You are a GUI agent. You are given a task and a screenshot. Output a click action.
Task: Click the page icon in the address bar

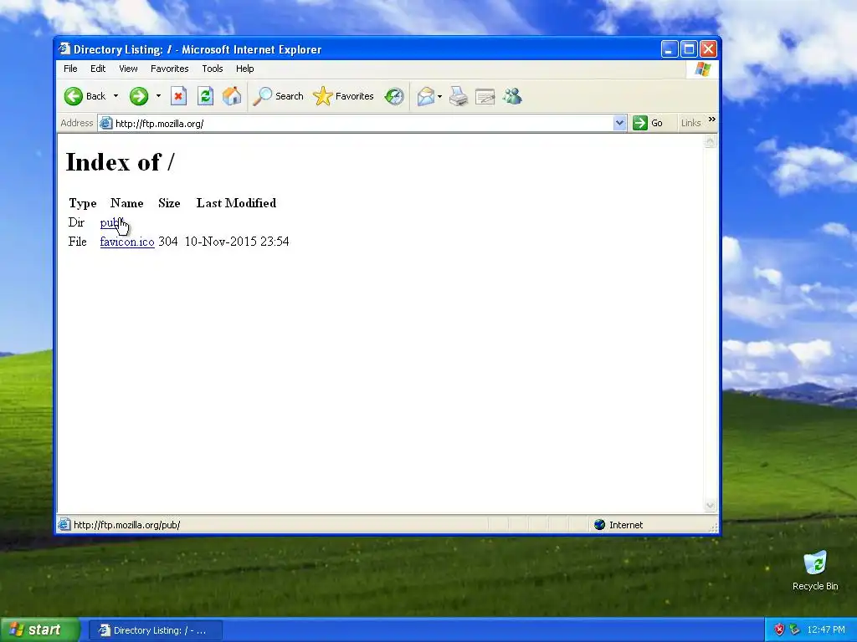pyautogui.click(x=106, y=124)
